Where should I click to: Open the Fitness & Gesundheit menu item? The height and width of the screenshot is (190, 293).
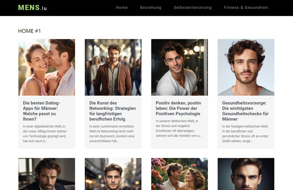tap(246, 8)
